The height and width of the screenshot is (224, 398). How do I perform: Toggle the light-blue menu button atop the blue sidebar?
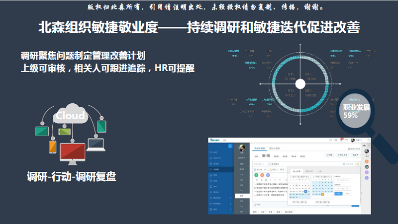230,146
